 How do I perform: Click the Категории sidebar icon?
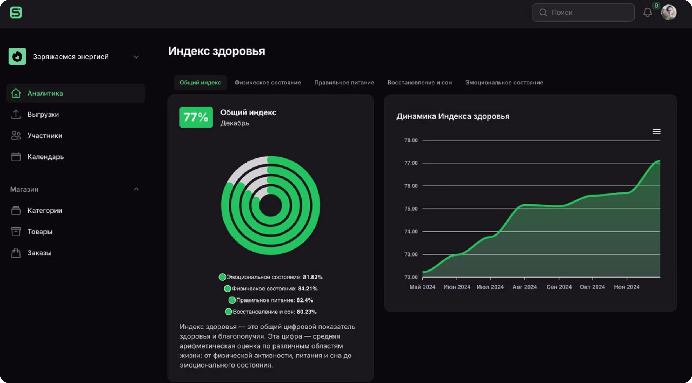(16, 210)
